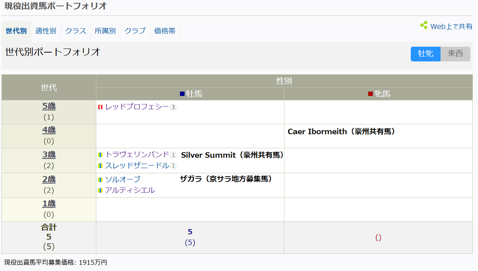The width and height of the screenshot is (478, 271).
Task: Click the 世代別ポートフォリオ heading
Action: (53, 52)
